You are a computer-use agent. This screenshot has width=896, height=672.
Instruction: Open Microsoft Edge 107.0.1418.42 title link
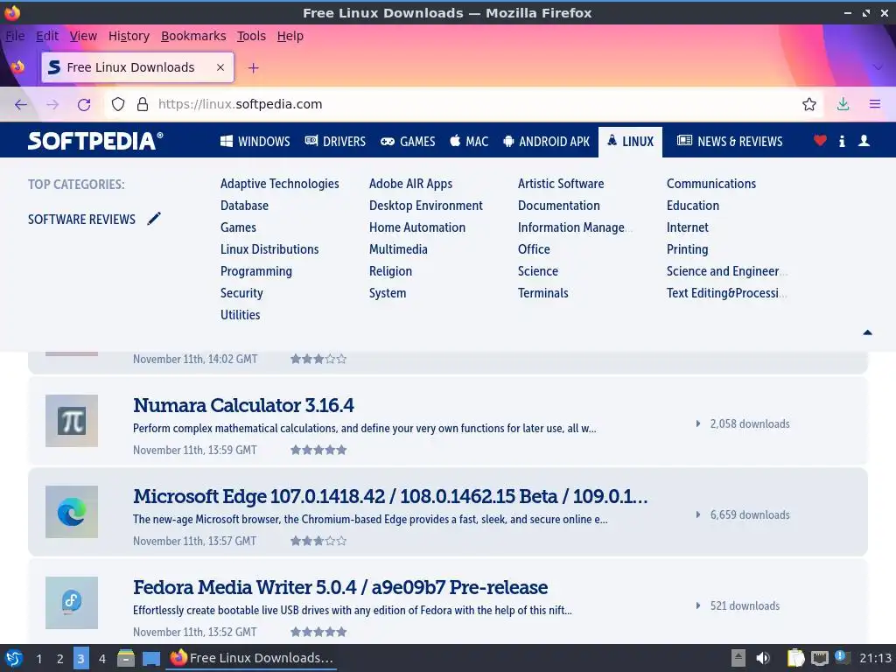[x=390, y=496]
